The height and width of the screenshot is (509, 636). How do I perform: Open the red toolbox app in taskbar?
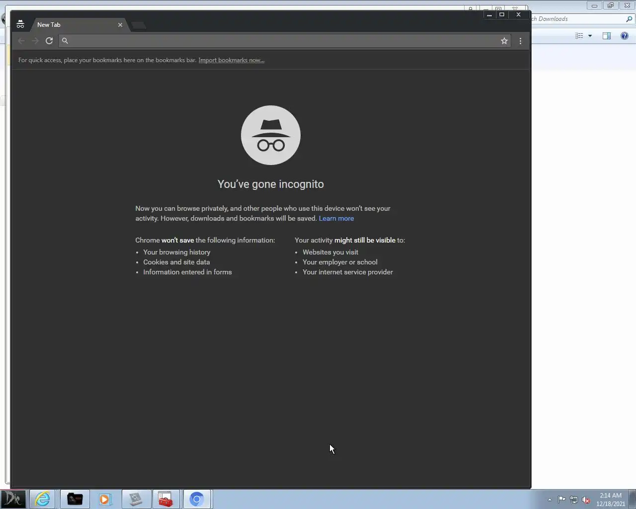[x=165, y=499]
